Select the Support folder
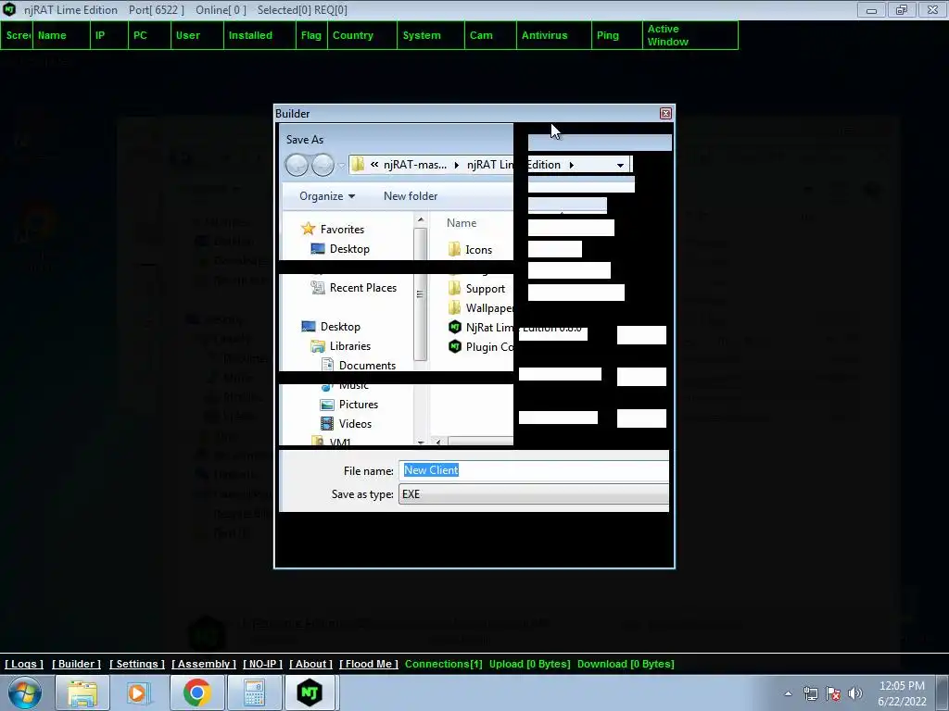949x711 pixels. [x=476, y=289]
